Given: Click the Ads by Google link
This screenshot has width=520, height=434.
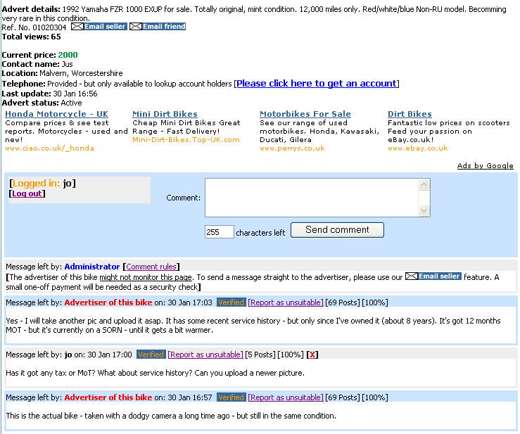Looking at the screenshot, I should click(x=485, y=166).
